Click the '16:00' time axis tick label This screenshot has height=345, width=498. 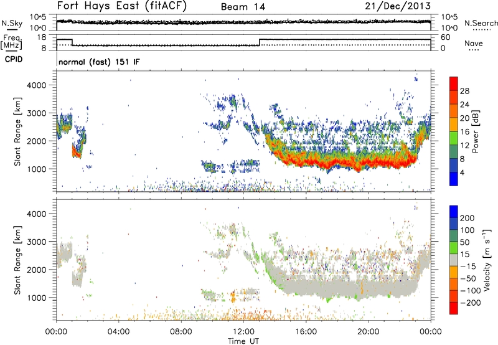pos(306,332)
